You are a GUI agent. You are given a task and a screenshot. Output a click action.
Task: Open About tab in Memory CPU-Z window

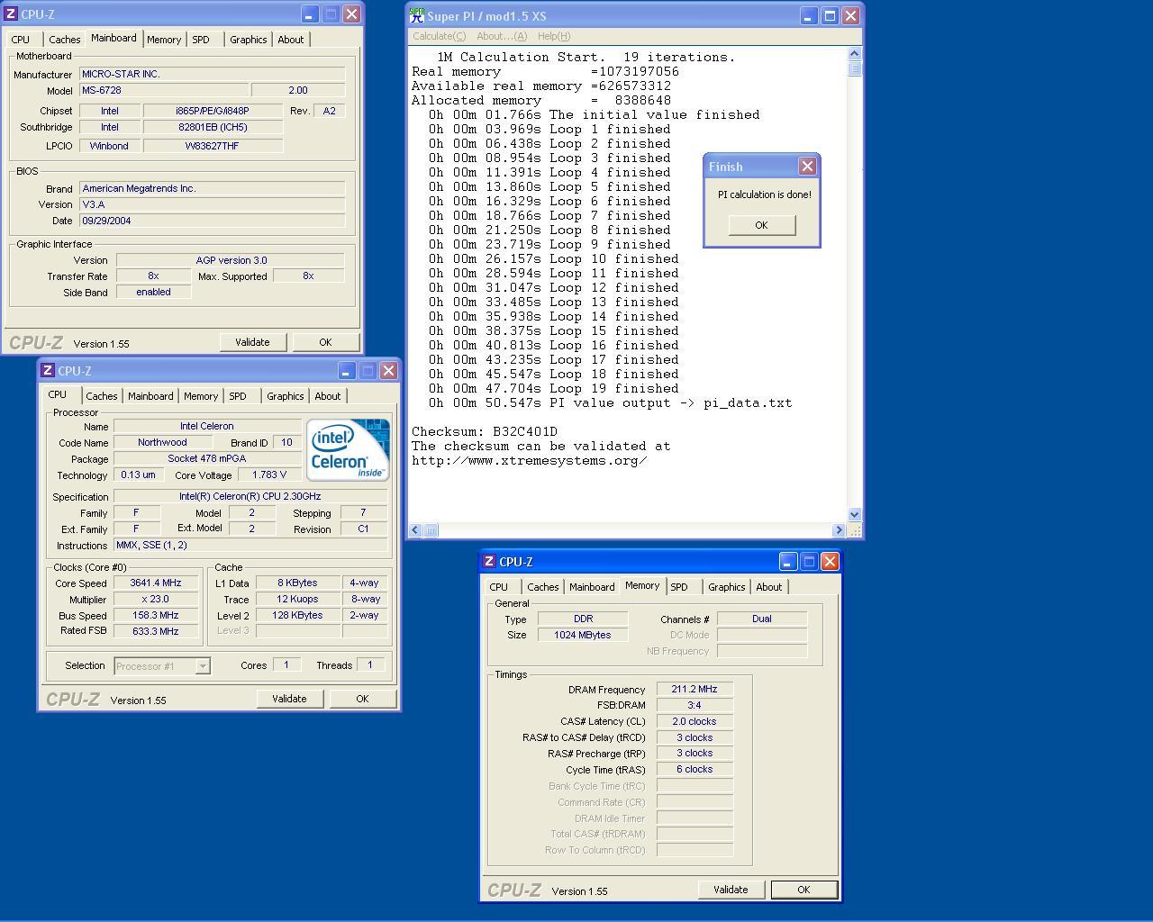[768, 587]
